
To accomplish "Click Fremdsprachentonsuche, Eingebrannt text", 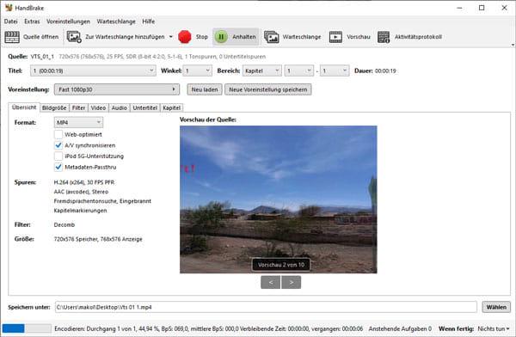I will click(x=102, y=201).
